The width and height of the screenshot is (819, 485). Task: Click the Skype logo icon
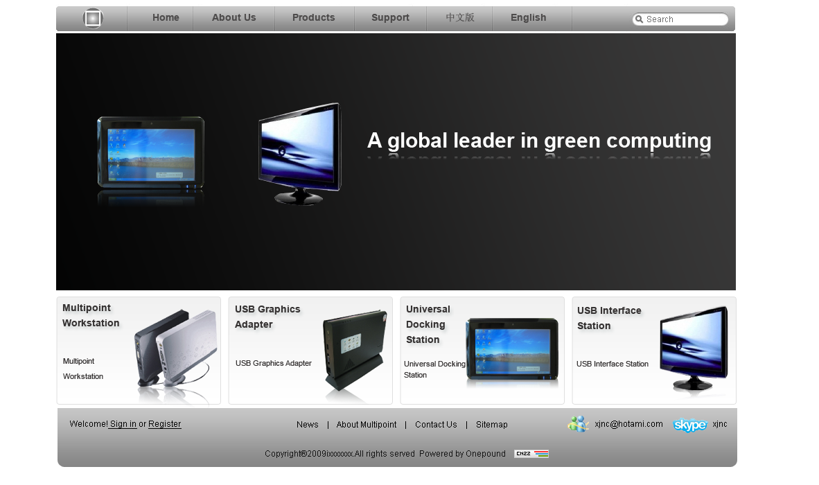[x=690, y=425]
